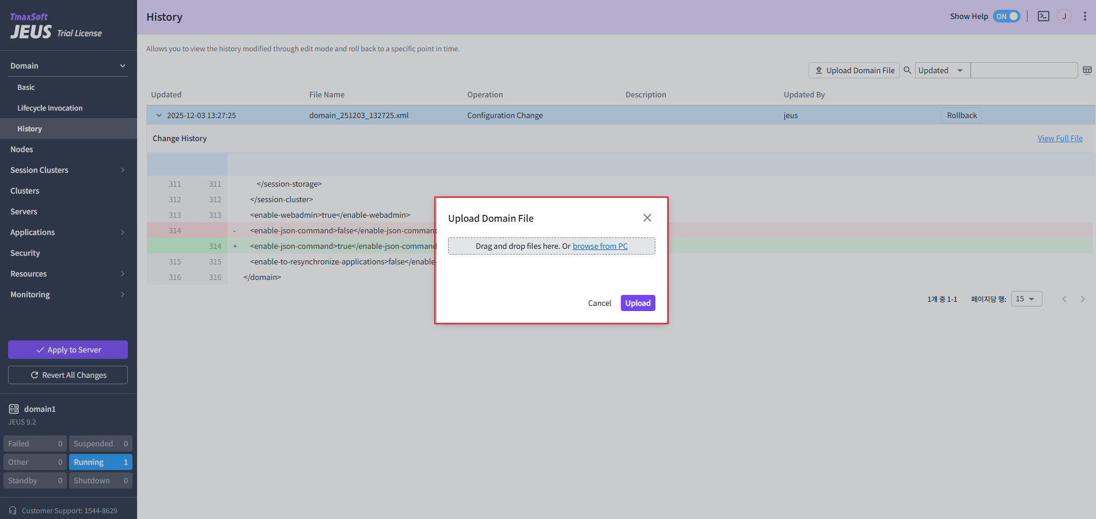The width and height of the screenshot is (1096, 519).
Task: Click the next page arrow in pagination
Action: [1082, 299]
